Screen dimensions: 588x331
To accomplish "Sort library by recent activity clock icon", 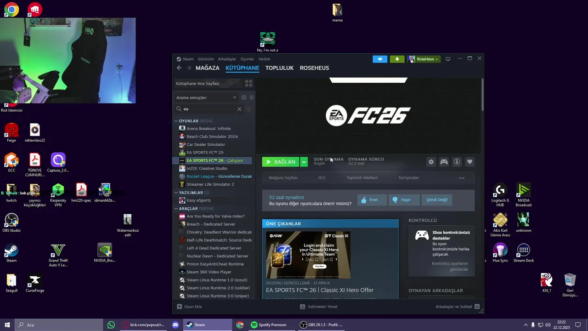I will click(x=244, y=97).
